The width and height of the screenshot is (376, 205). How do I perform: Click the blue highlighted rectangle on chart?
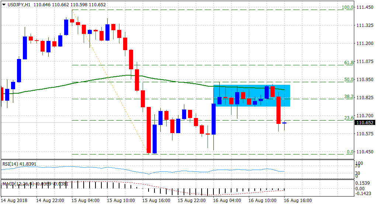point(251,103)
